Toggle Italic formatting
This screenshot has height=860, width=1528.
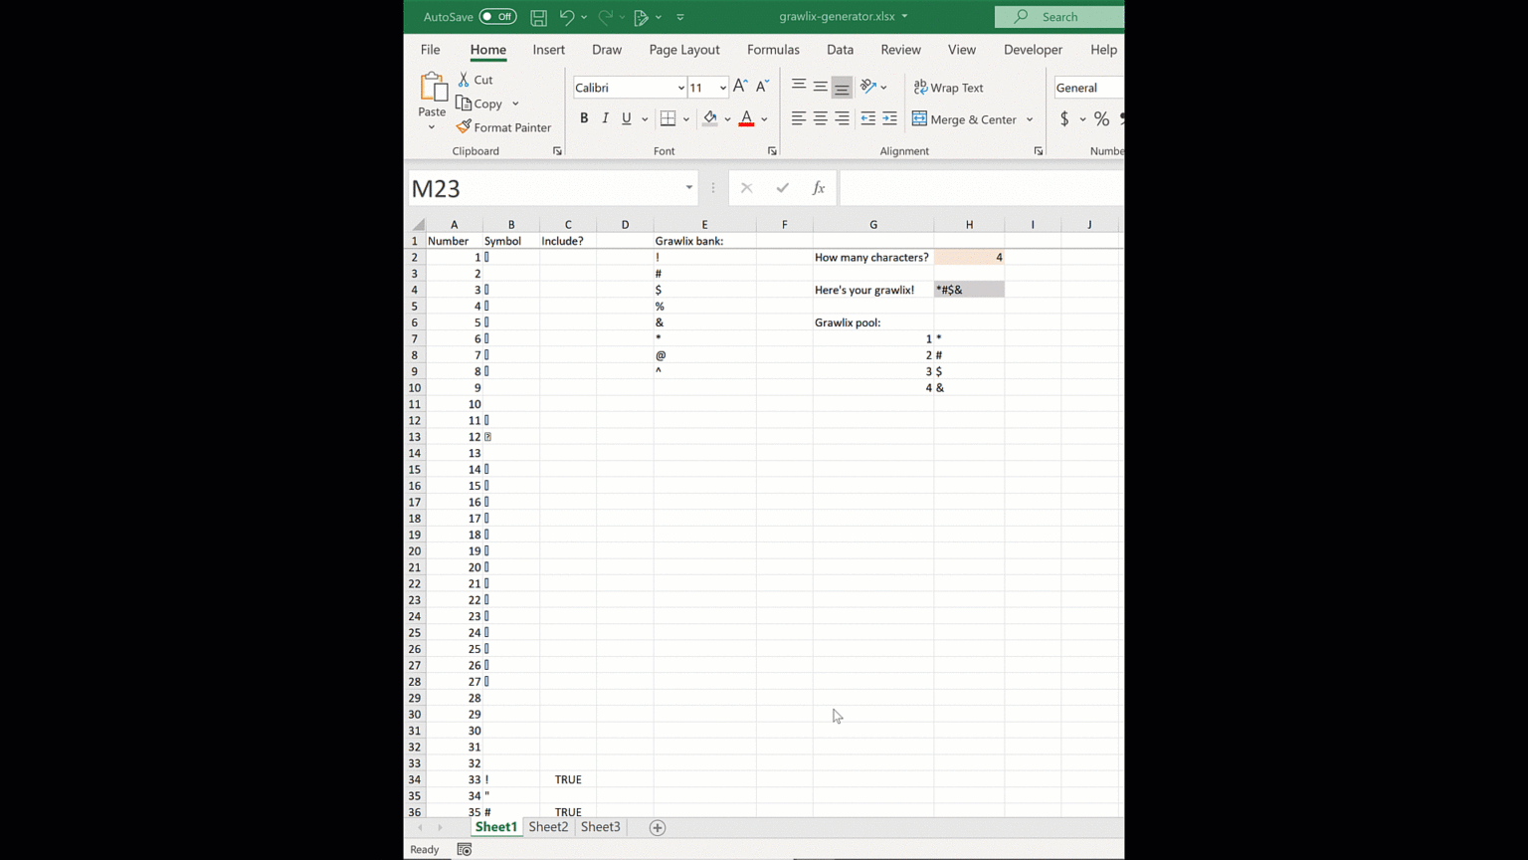[605, 118]
